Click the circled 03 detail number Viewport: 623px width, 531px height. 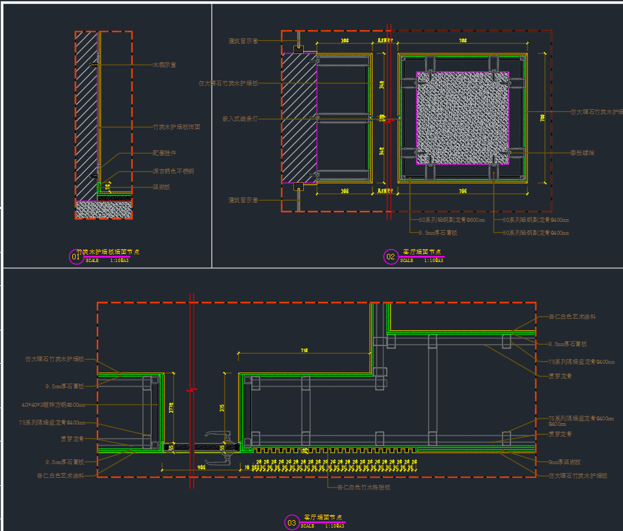click(291, 522)
